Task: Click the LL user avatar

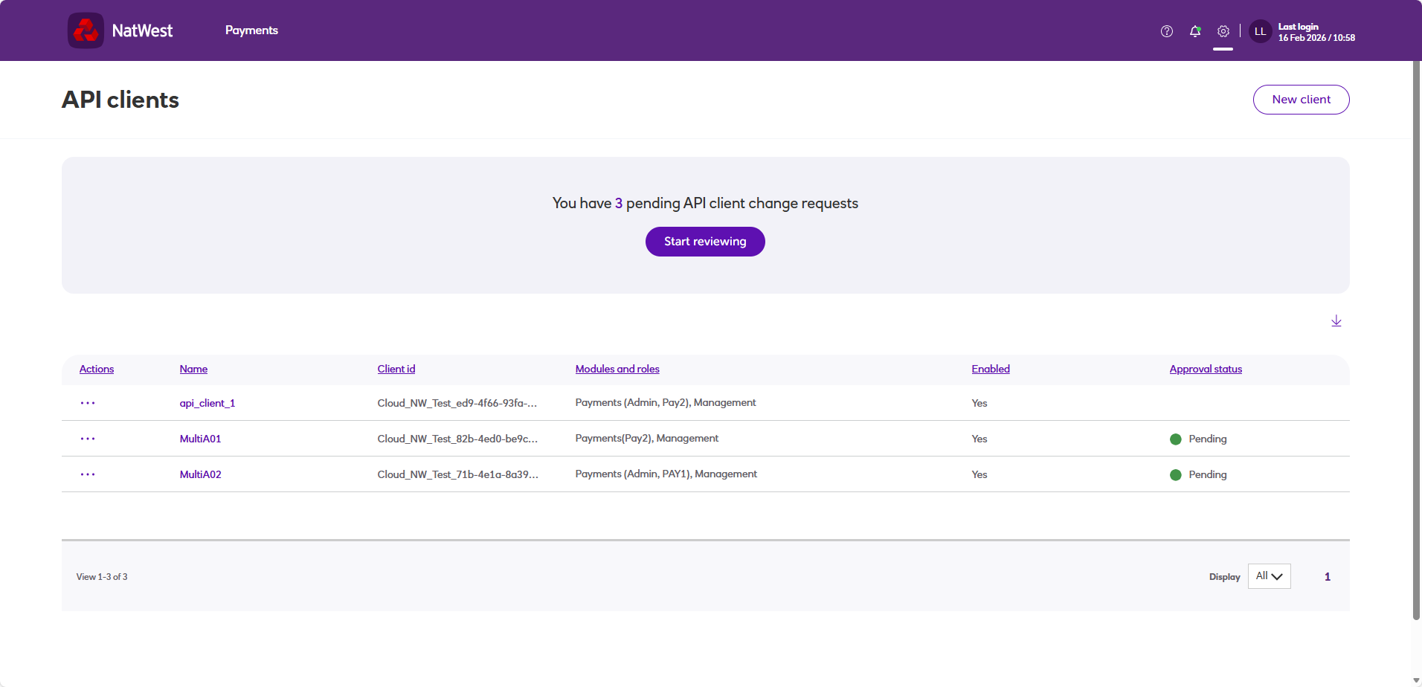Action: tap(1260, 31)
